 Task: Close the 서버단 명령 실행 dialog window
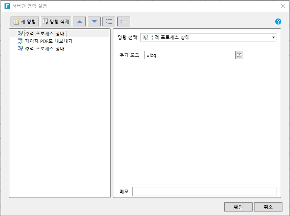tap(283, 6)
